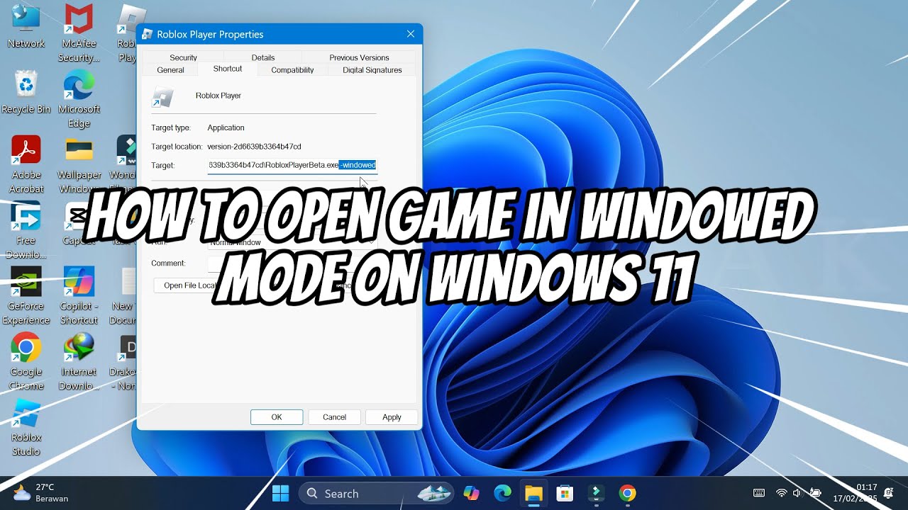Viewport: 908px width, 510px height.
Task: Open Internet Download Manager desktop icon
Action: tap(79, 361)
